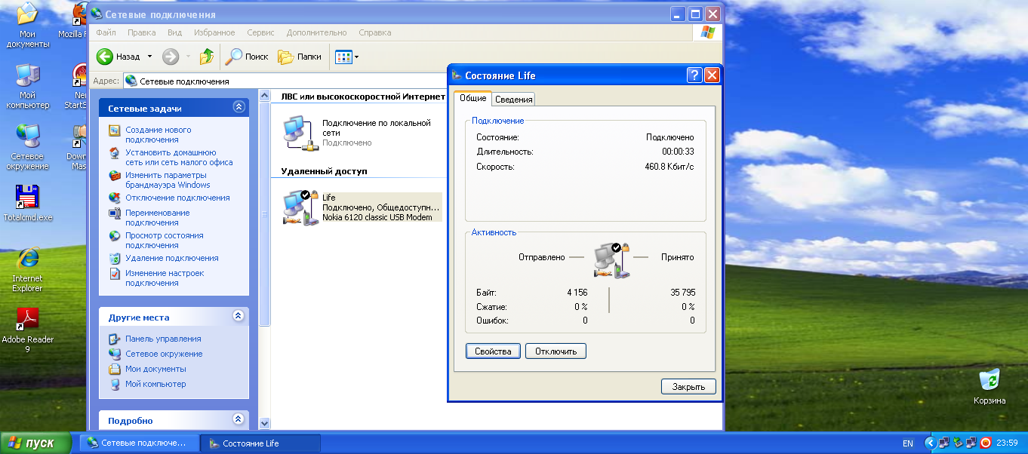Open the Правка menu

pos(142,32)
